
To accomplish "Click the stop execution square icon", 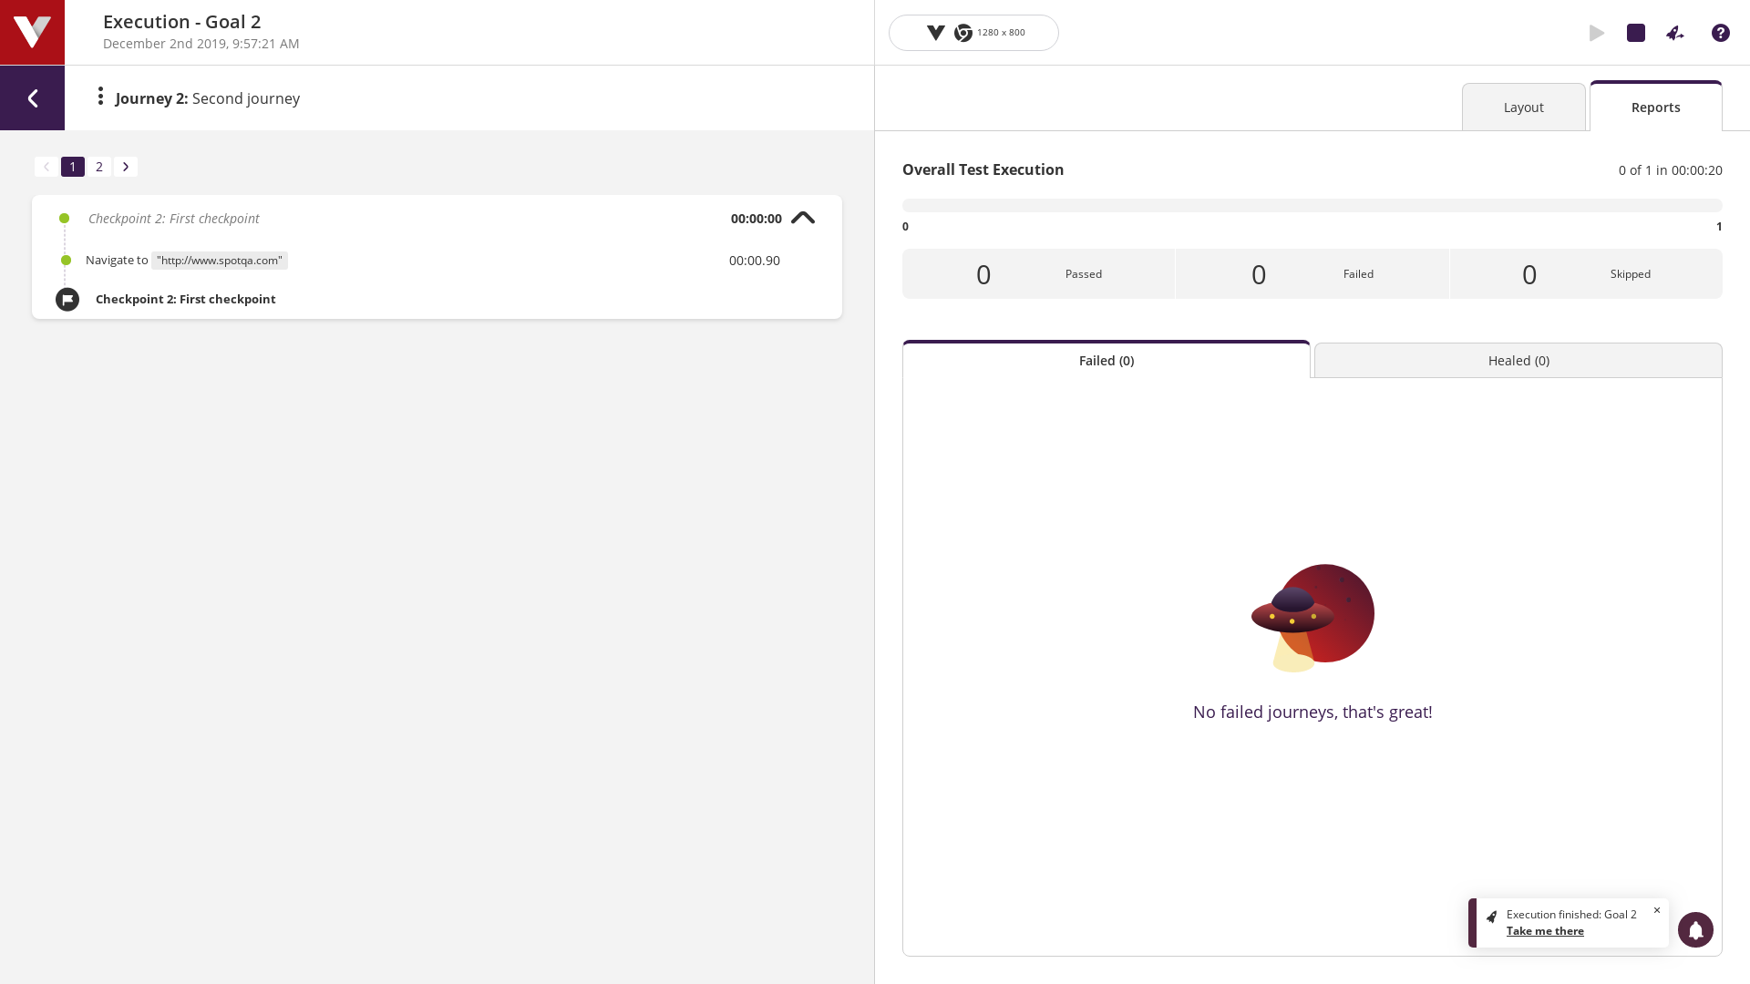I will [1636, 33].
